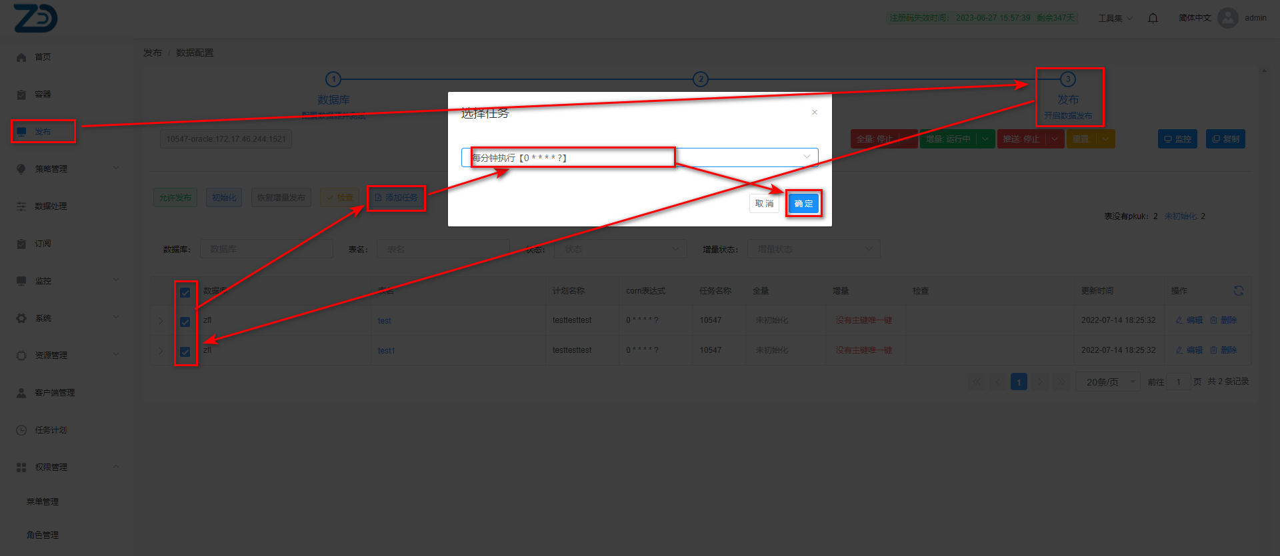Open notifications bell icon
Image resolution: width=1280 pixels, height=556 pixels.
click(1153, 18)
